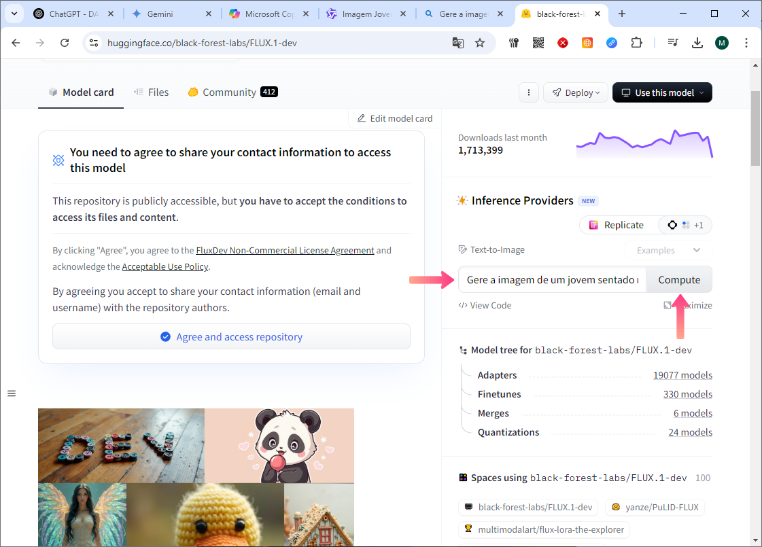Expand the Examples dropdown
The image size is (762, 547).
pyautogui.click(x=668, y=250)
